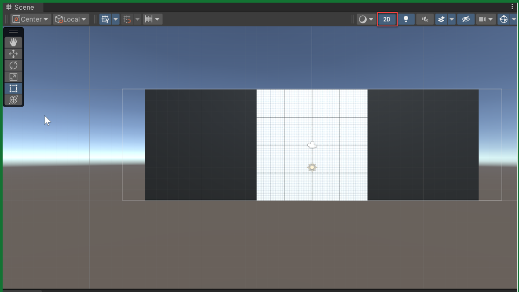Click the cloud gizmo icon in scene

pos(312,145)
